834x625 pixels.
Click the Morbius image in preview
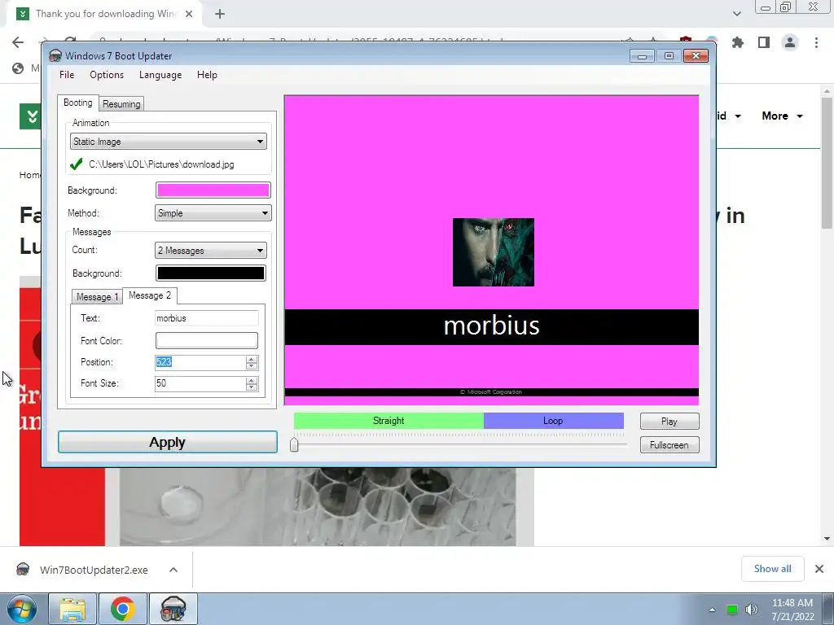[493, 252]
